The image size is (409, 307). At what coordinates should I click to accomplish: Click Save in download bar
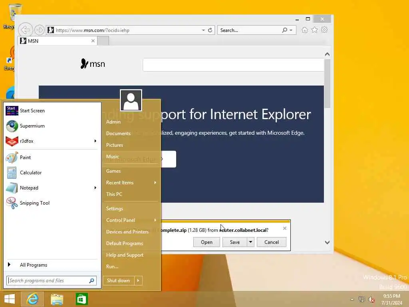coord(235,242)
